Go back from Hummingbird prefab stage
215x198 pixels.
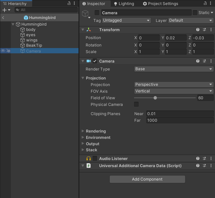(x=3, y=17)
